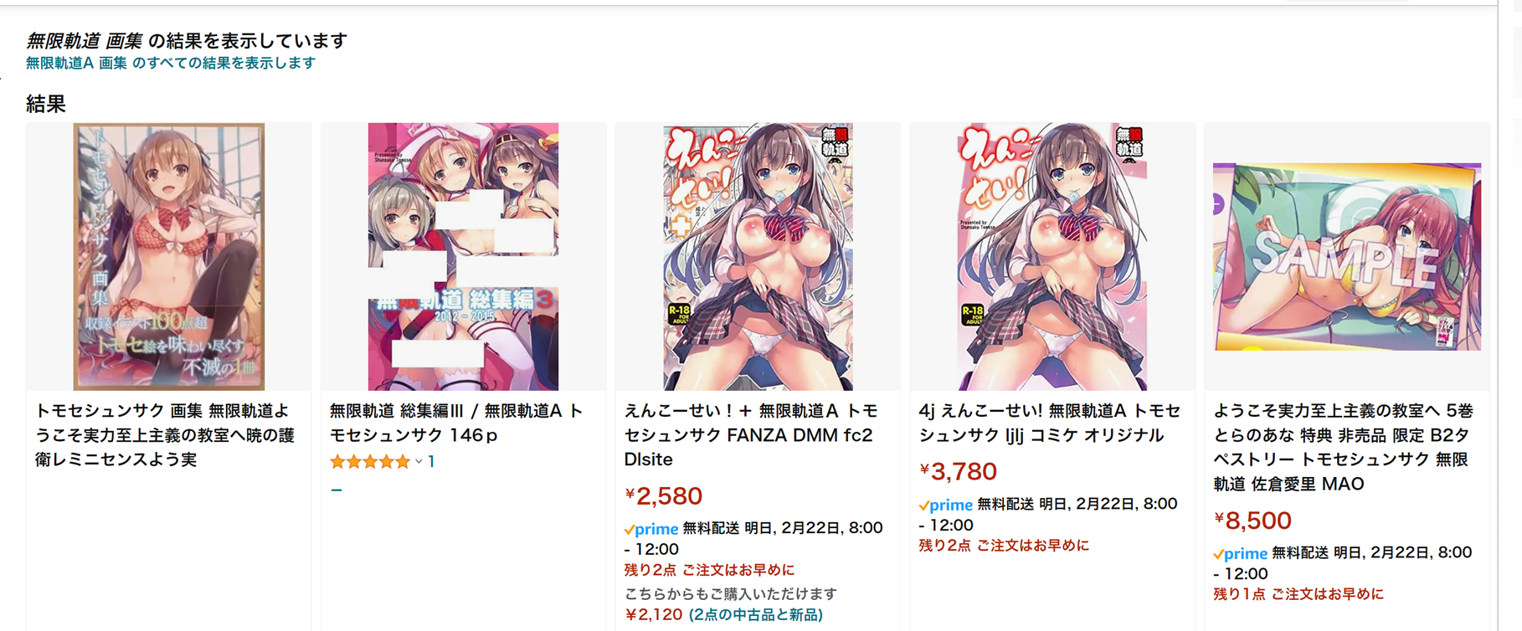Open the review count "1" link
The image size is (1522, 631).
[431, 461]
